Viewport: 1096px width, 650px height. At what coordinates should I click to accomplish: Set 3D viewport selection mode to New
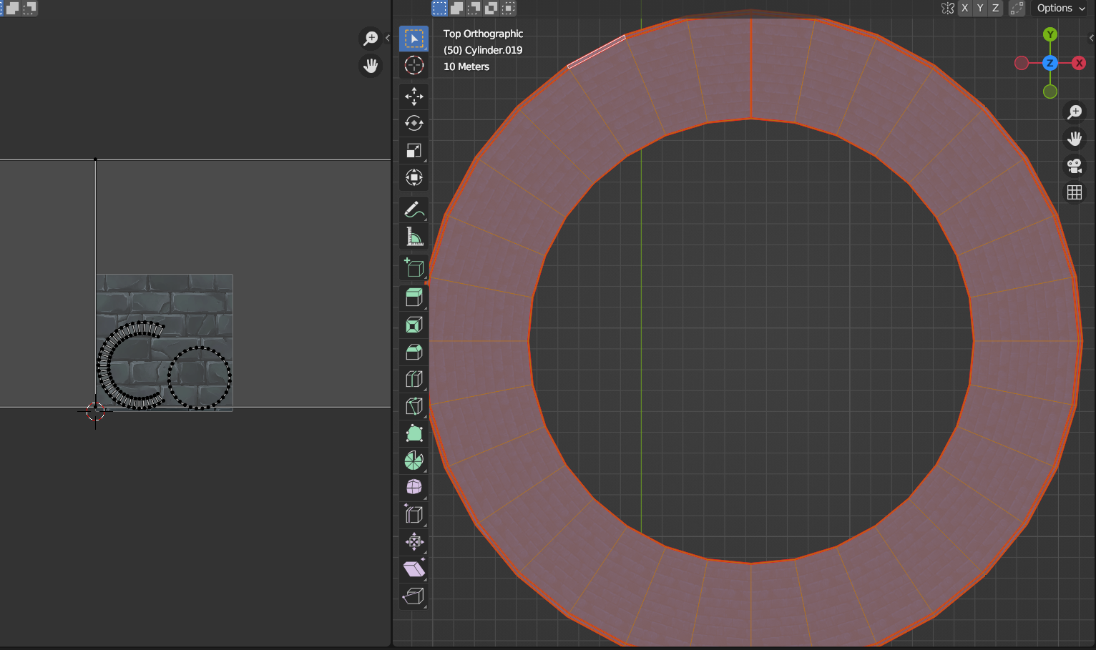click(x=439, y=8)
